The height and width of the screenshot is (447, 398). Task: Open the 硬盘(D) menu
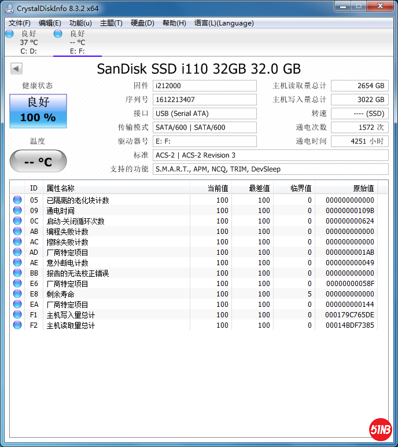[x=142, y=23]
